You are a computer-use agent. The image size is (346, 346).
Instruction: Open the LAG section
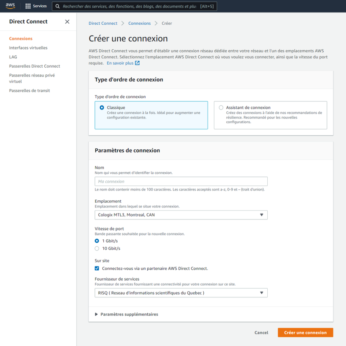tap(13, 57)
